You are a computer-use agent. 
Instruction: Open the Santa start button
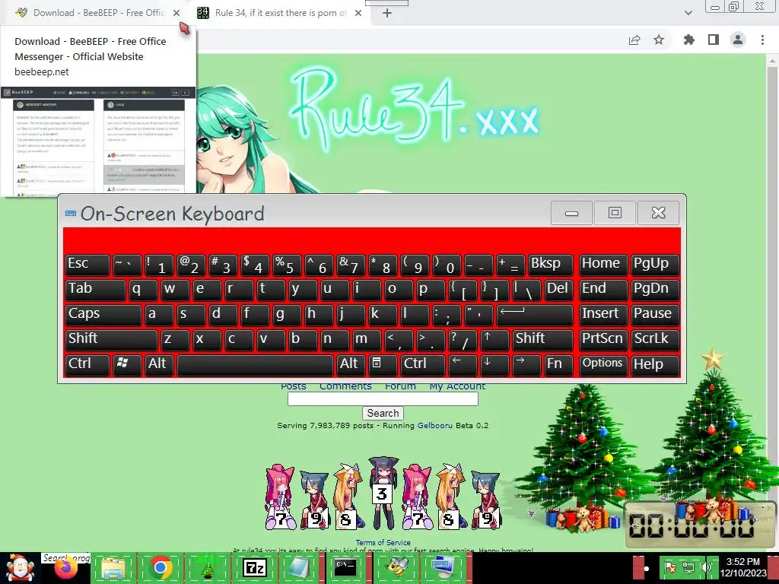tap(20, 568)
